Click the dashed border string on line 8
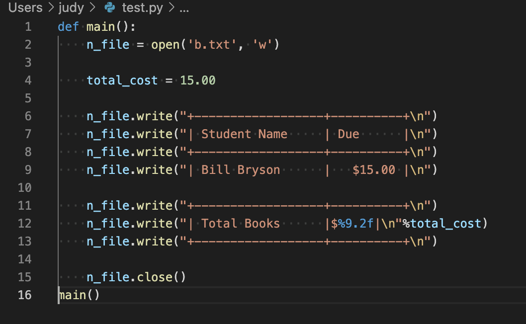Viewport: 526px width, 324px height. click(305, 152)
